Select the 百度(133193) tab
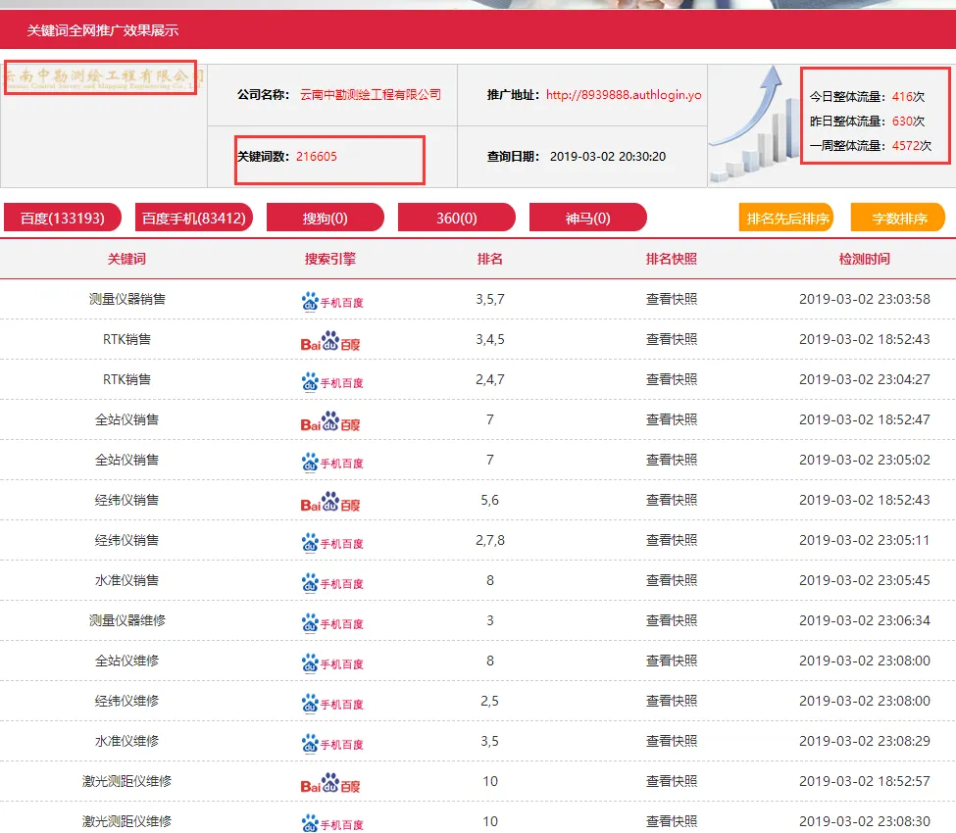This screenshot has height=833, width=956. [x=62, y=218]
